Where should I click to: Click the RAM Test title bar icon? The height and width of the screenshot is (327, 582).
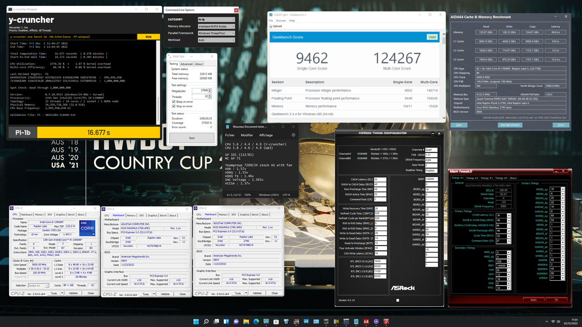(171, 56)
